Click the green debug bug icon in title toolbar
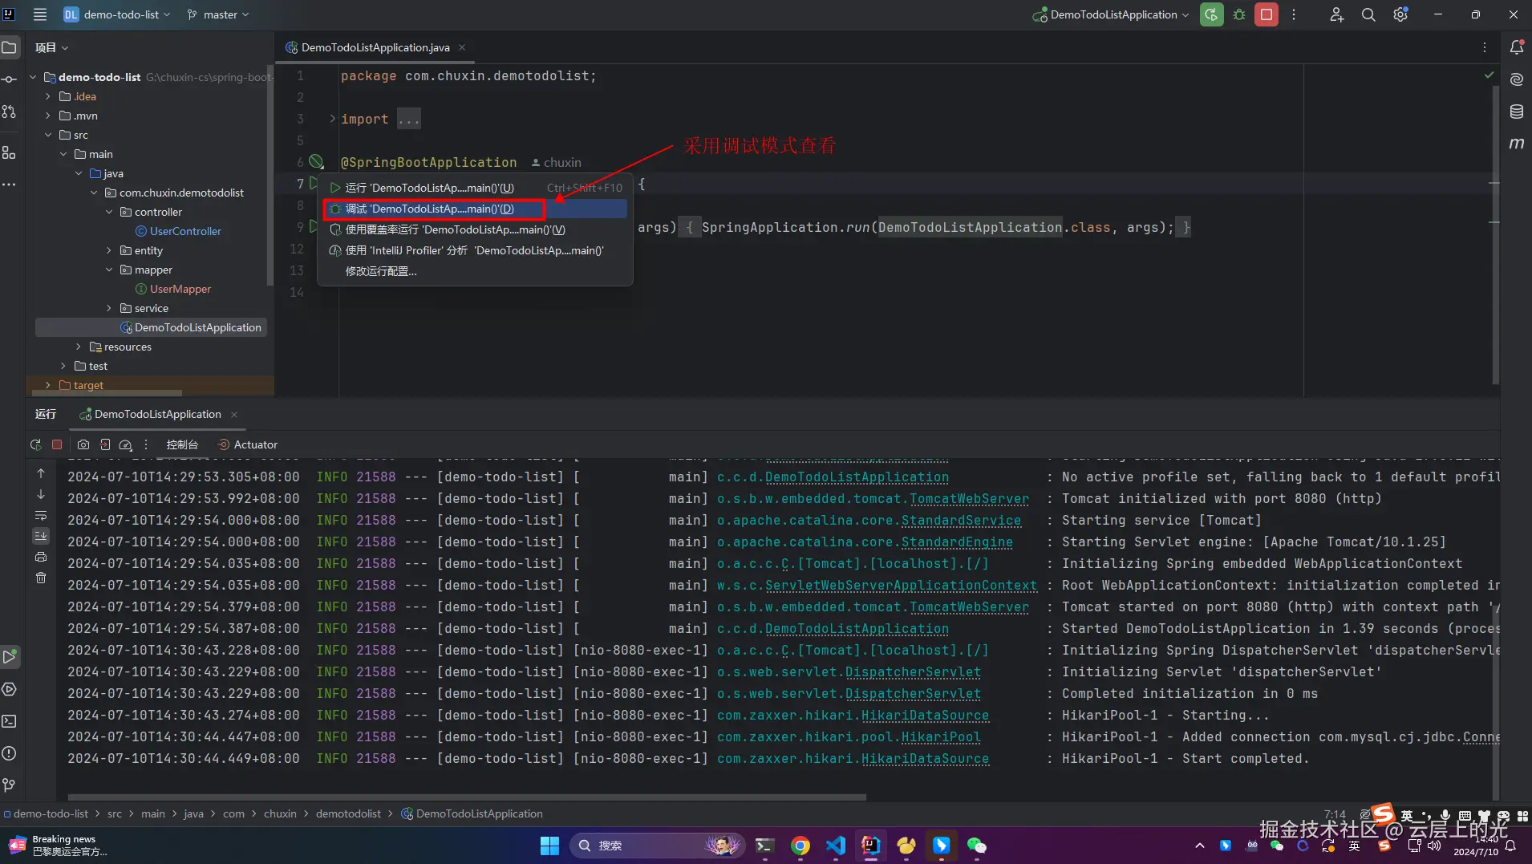This screenshot has width=1532, height=864. point(1239,14)
